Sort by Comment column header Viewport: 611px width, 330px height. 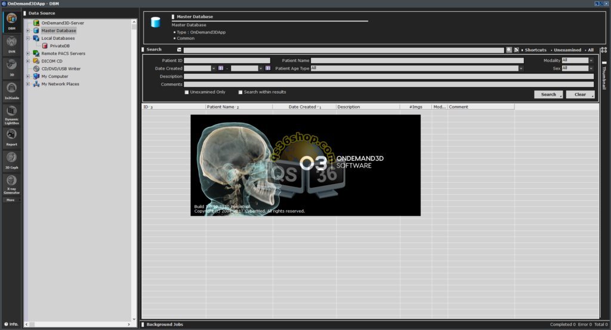coord(480,107)
